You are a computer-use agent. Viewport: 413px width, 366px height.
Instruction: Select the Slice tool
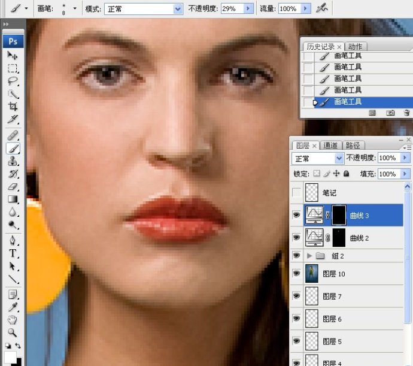click(13, 119)
